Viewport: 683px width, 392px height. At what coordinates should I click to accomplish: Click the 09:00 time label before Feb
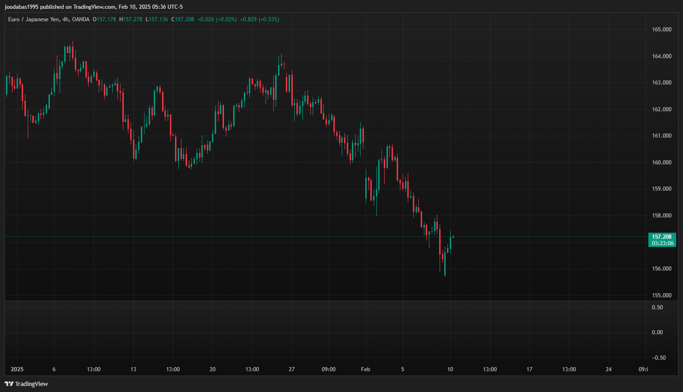click(328, 369)
